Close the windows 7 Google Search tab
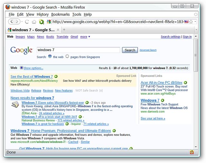 [58, 30]
